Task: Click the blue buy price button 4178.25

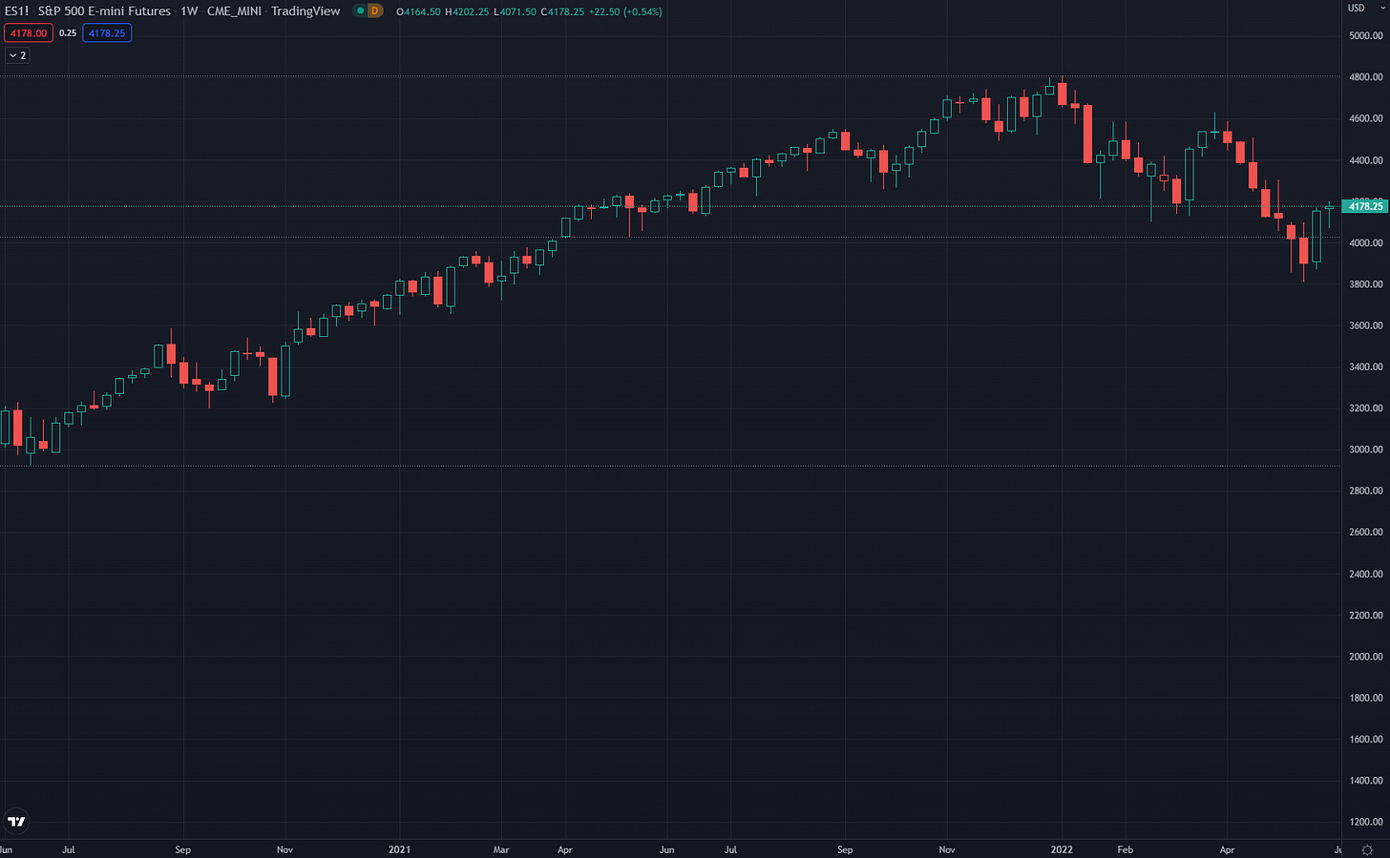Action: coord(107,33)
